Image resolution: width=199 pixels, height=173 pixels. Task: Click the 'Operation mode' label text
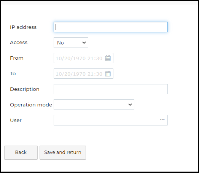pos(31,105)
